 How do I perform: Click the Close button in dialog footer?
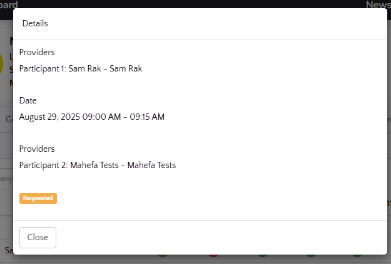point(38,238)
